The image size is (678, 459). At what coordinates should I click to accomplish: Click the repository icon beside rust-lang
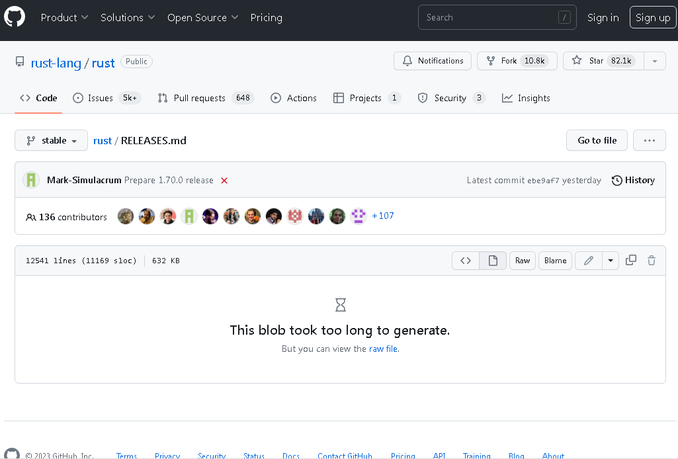[20, 62]
